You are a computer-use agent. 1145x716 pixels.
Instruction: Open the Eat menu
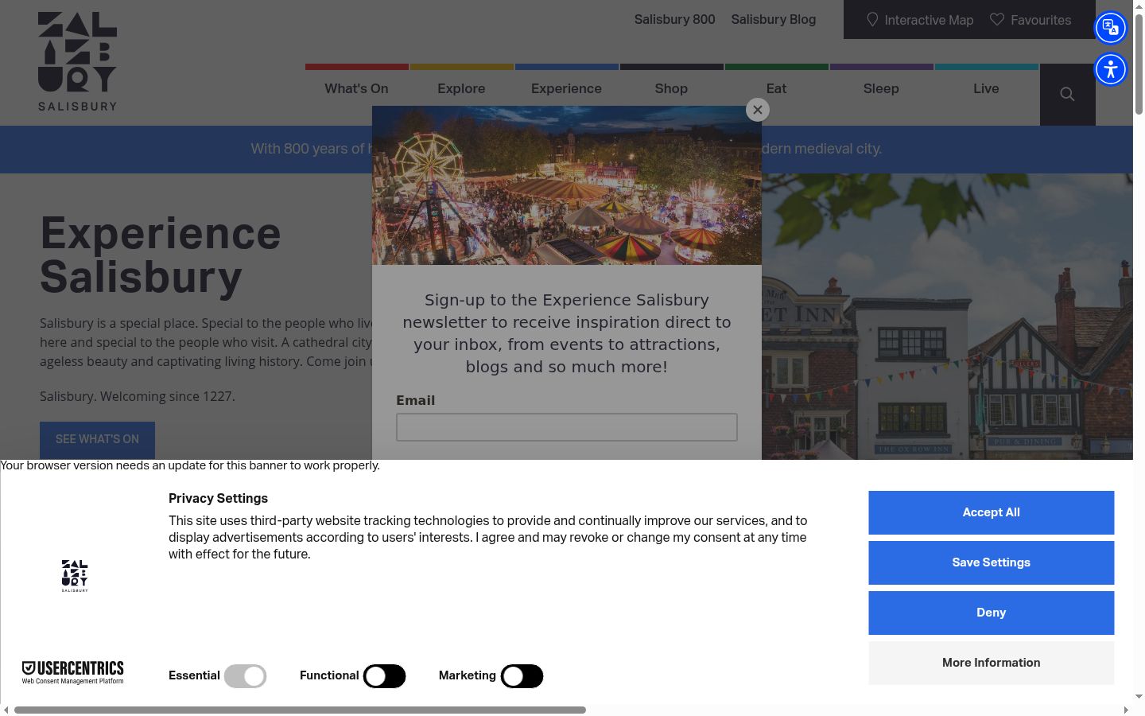click(776, 88)
